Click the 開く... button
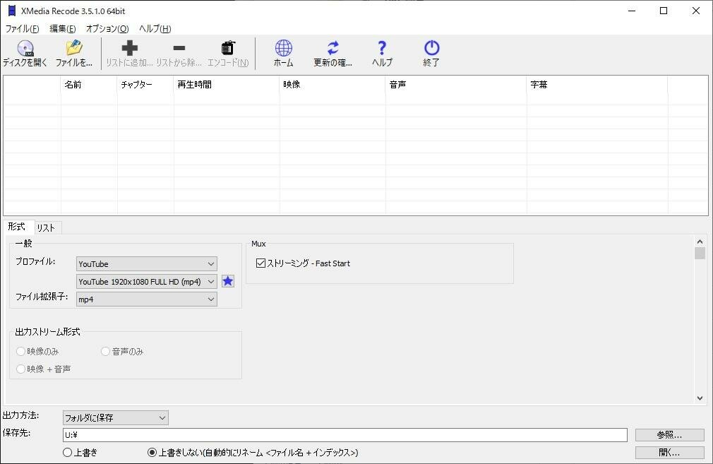This screenshot has width=713, height=464. [x=669, y=453]
